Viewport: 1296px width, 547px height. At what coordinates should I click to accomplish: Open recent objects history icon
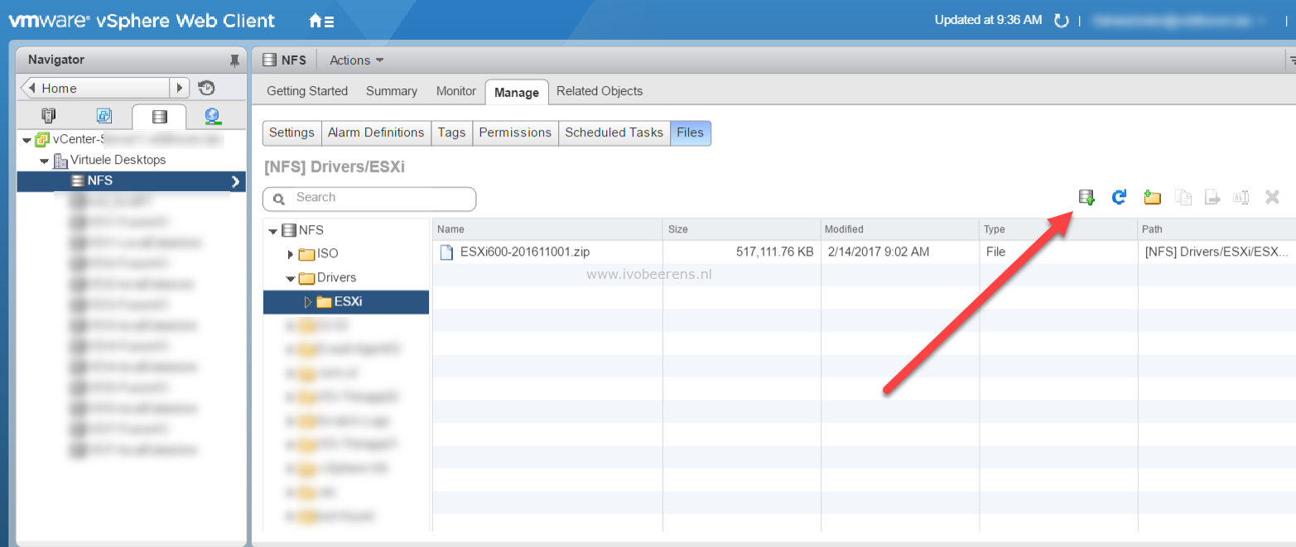pos(207,88)
